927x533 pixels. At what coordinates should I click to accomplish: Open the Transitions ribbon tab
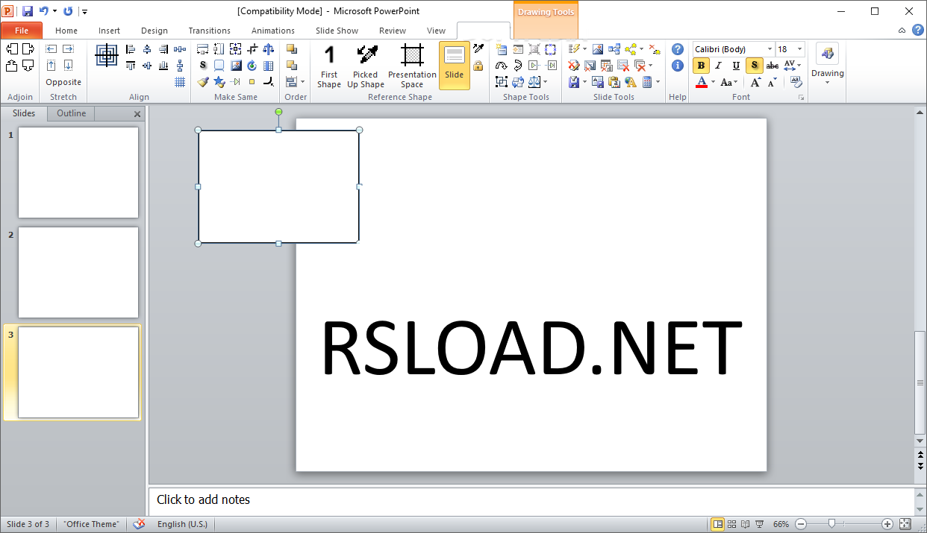click(209, 31)
